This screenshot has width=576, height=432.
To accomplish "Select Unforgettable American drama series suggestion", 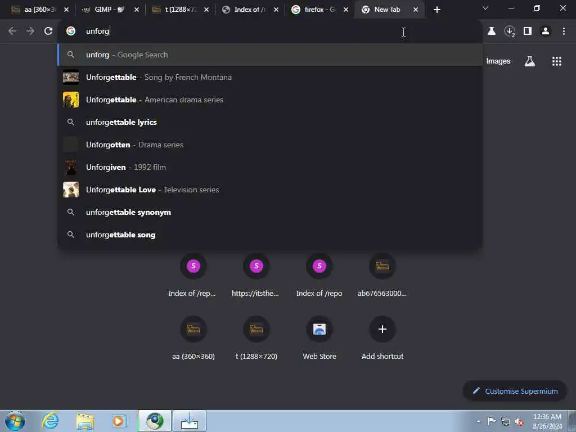I will tap(270, 100).
